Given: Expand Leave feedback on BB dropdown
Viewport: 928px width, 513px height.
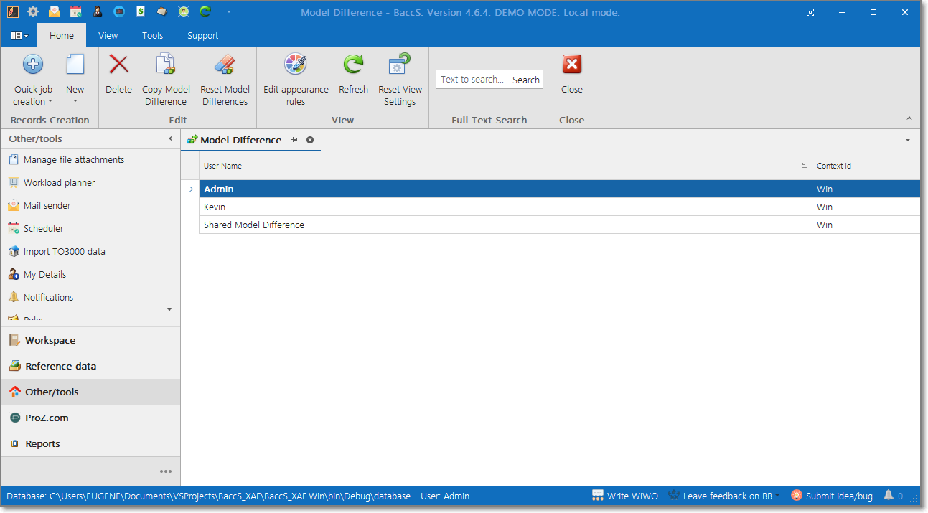Looking at the screenshot, I should [777, 496].
